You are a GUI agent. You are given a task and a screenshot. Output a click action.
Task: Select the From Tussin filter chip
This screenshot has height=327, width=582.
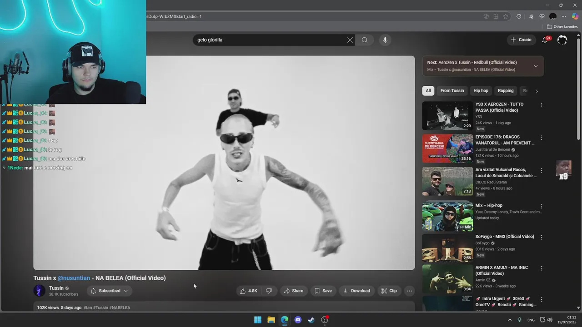coord(452,91)
